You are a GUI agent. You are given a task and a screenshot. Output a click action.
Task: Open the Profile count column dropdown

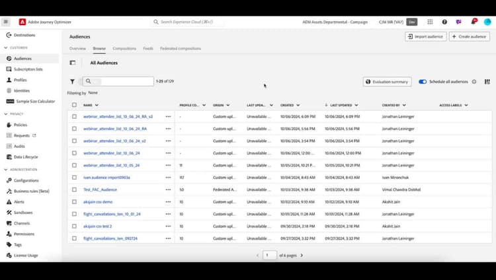coord(204,105)
